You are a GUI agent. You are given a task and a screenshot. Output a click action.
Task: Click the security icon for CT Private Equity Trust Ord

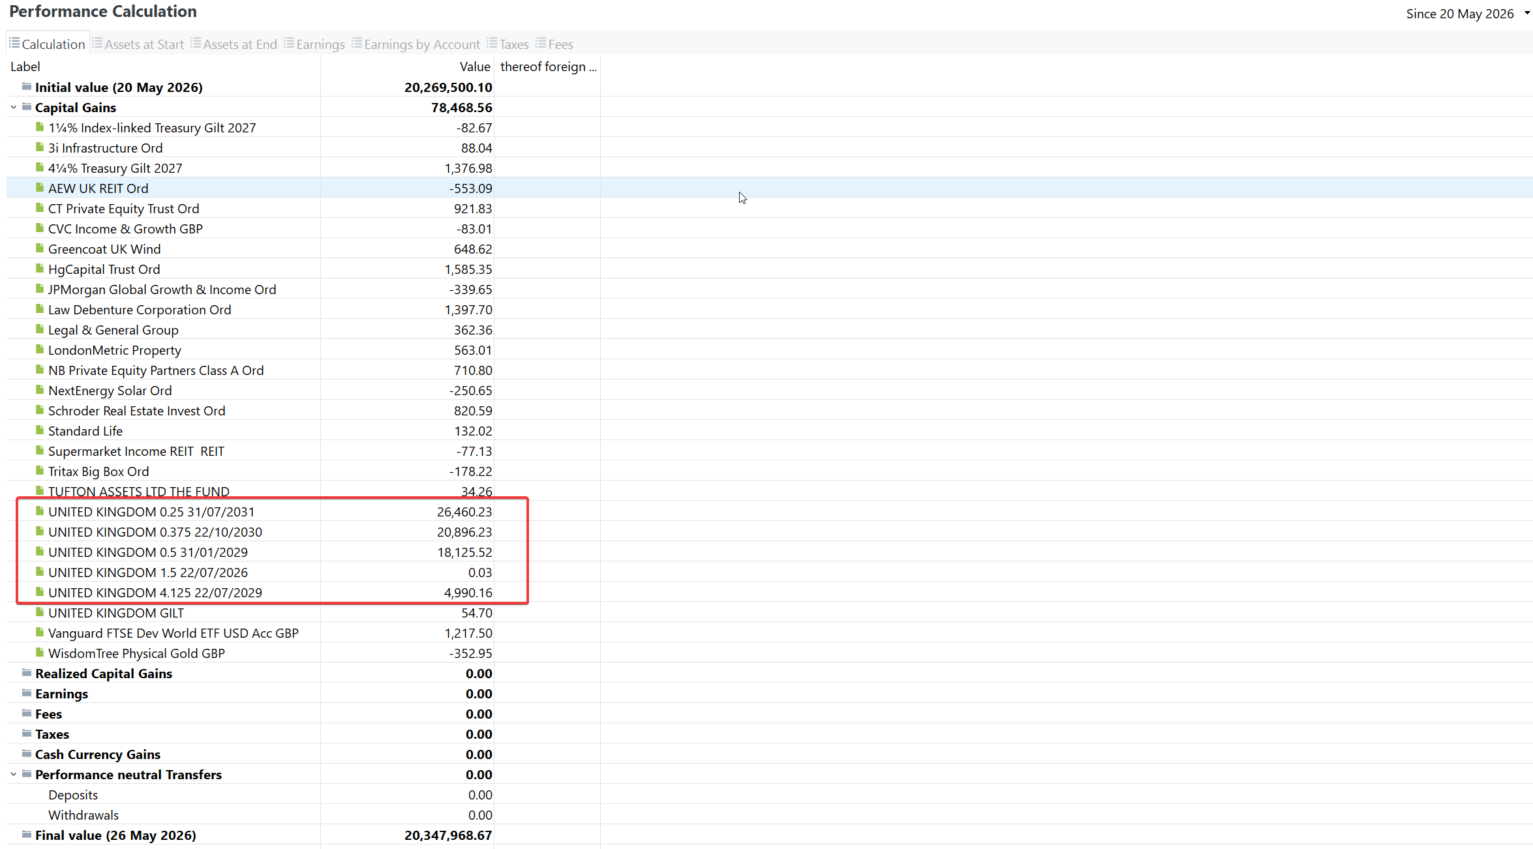[x=40, y=208]
